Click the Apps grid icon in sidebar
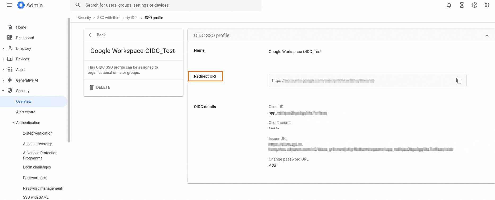Screen dimensions: 495x200 [10, 69]
